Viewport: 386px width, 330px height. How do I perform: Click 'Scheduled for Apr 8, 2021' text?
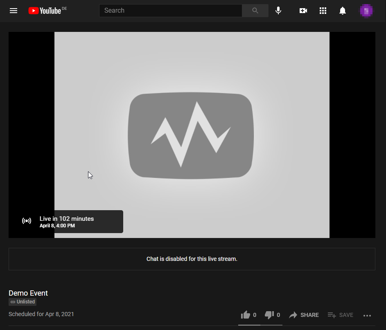point(41,314)
